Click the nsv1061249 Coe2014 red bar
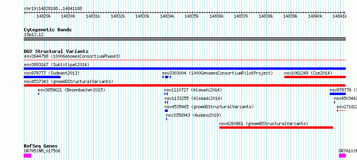The image size is (357, 160). click(315, 77)
